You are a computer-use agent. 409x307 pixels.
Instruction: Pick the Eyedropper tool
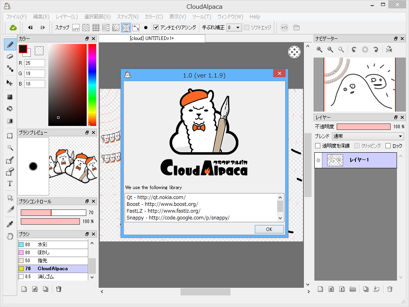coord(10,223)
